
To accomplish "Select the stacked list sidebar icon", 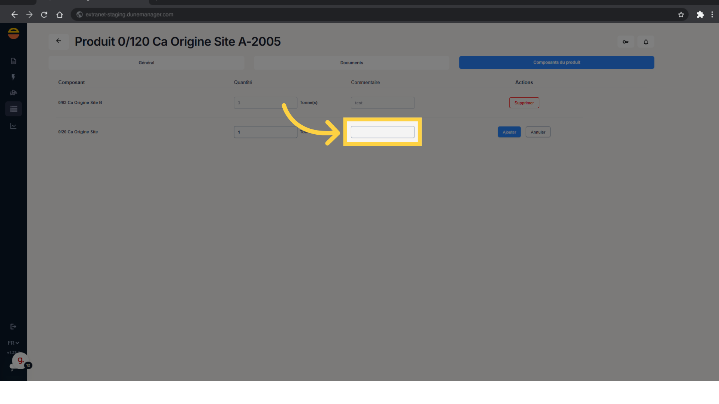I will pyautogui.click(x=13, y=109).
